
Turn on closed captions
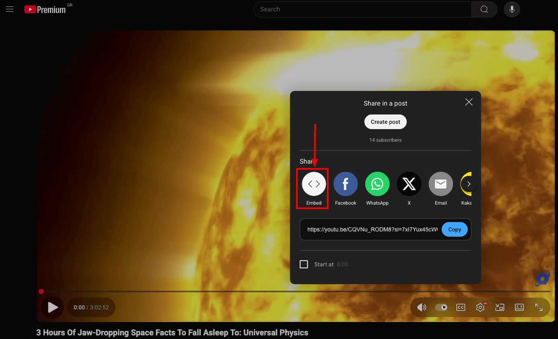(461, 307)
